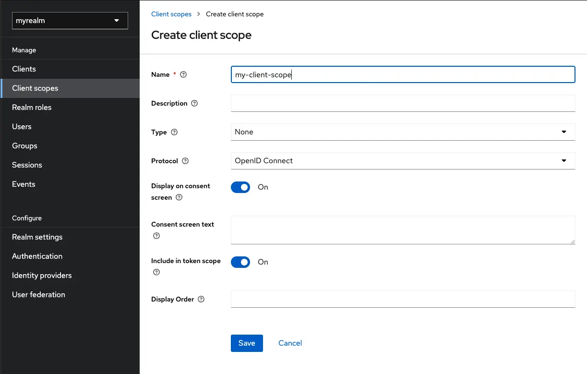The height and width of the screenshot is (374, 587).
Task: Open the help tooltip beside Name
Action: [183, 74]
